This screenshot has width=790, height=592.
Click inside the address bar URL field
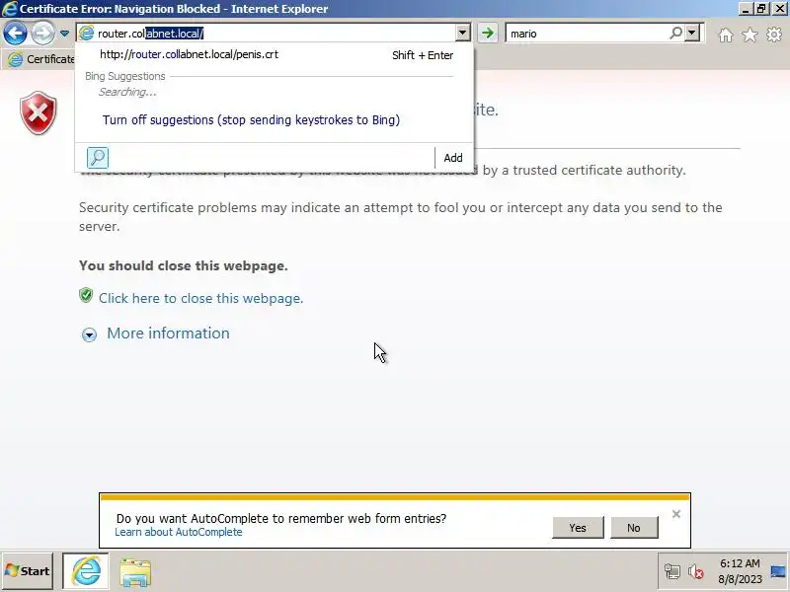(x=275, y=34)
